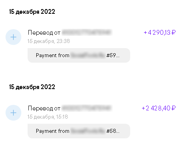187x149 pixels.
Task: Open the +4 290,13 ₽ amount
Action: [x=160, y=32]
